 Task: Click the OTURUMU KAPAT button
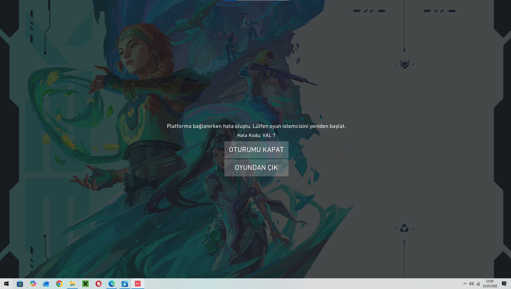[256, 150]
